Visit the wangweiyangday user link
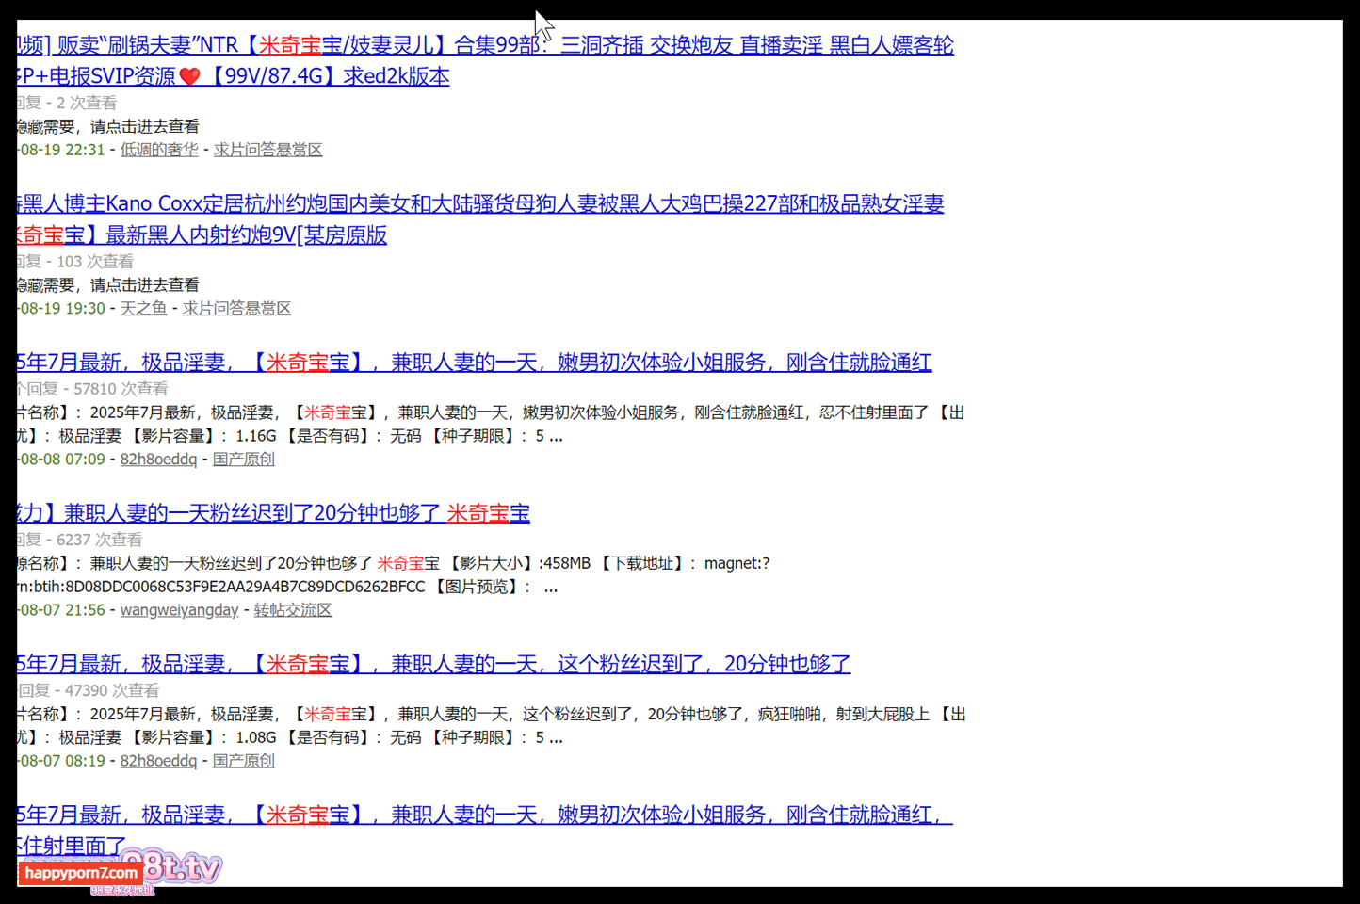This screenshot has width=1360, height=904. (x=179, y=610)
